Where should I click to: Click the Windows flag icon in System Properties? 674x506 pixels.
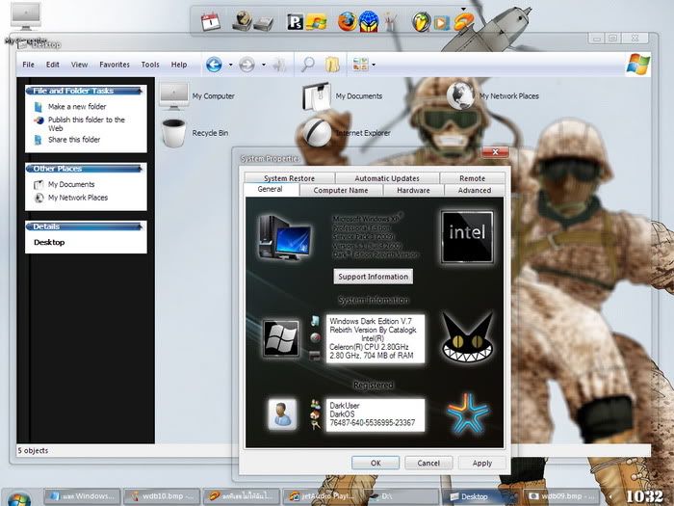tap(281, 338)
